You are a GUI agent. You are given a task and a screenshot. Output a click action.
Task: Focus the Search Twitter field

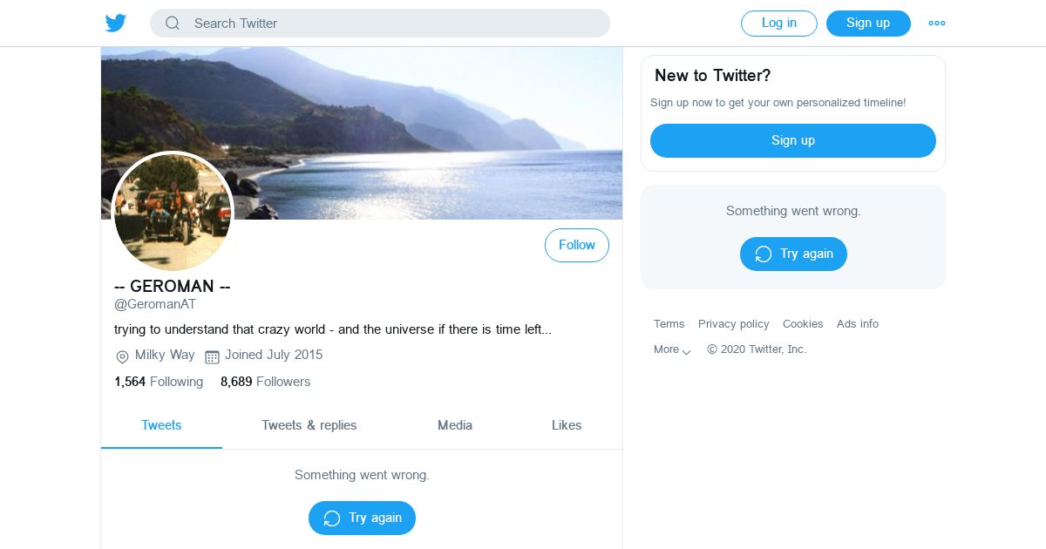392,24
